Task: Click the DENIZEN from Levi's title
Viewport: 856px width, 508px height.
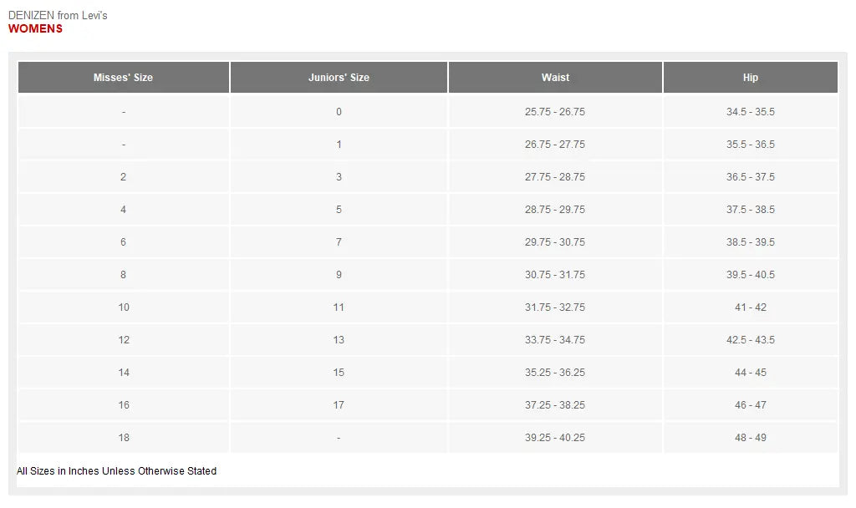Action: pos(58,16)
